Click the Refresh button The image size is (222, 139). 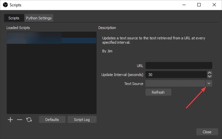pyautogui.click(x=158, y=92)
